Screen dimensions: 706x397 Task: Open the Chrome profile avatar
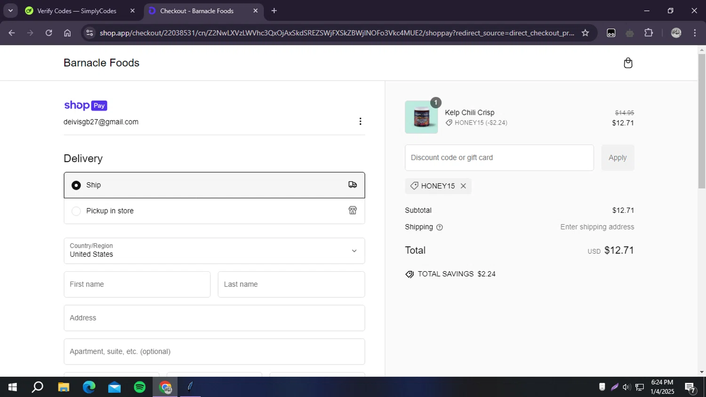point(676,33)
